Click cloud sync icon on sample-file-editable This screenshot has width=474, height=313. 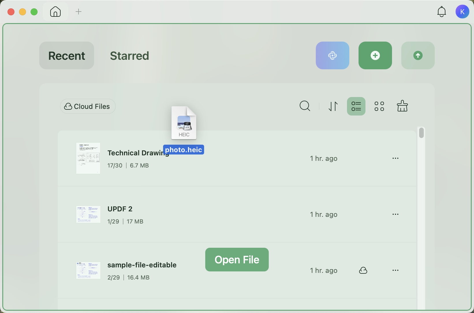coord(363,270)
